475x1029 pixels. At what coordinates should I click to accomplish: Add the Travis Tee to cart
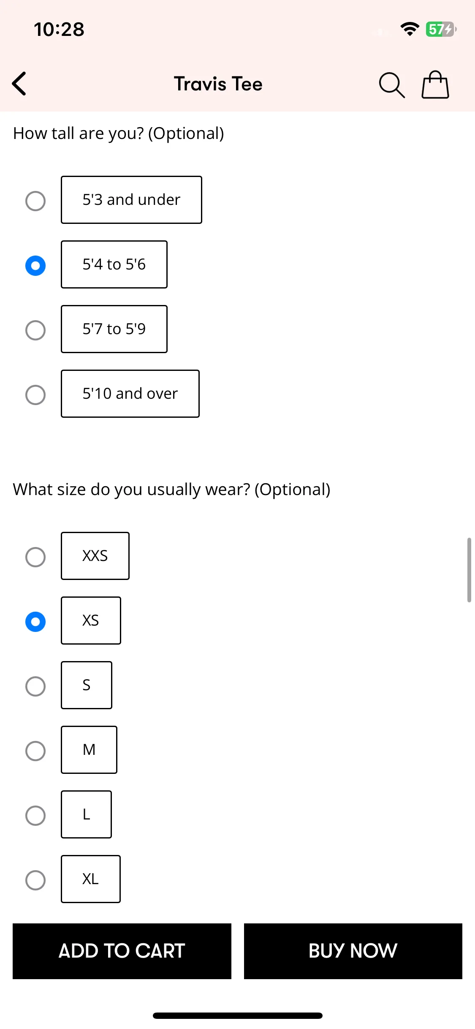pyautogui.click(x=122, y=951)
